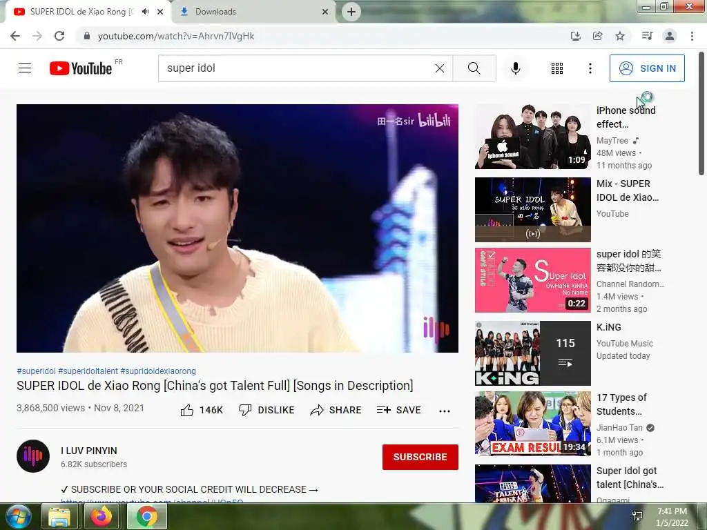Open the K.iNG playlist thumbnail
The width and height of the screenshot is (707, 530).
click(532, 353)
